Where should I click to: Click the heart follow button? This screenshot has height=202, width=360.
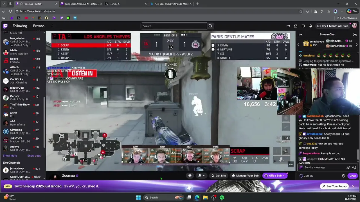click(x=190, y=176)
